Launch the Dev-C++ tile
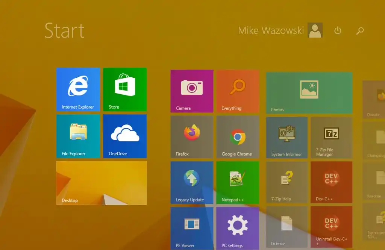Screen dimensions: 385x250 click(x=332, y=182)
